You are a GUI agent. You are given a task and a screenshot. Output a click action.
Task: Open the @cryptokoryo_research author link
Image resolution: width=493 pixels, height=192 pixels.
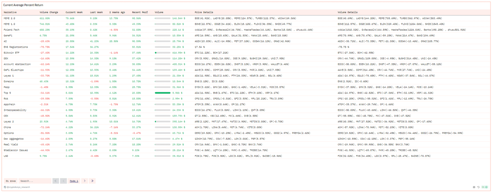[18, 187]
